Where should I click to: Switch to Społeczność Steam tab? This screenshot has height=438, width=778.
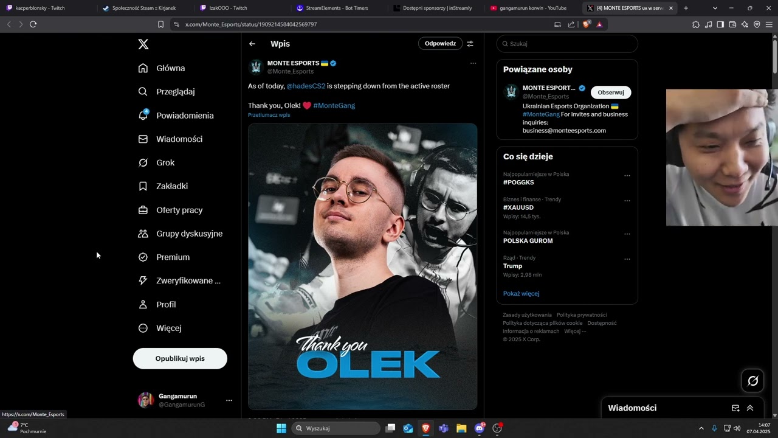(x=145, y=8)
